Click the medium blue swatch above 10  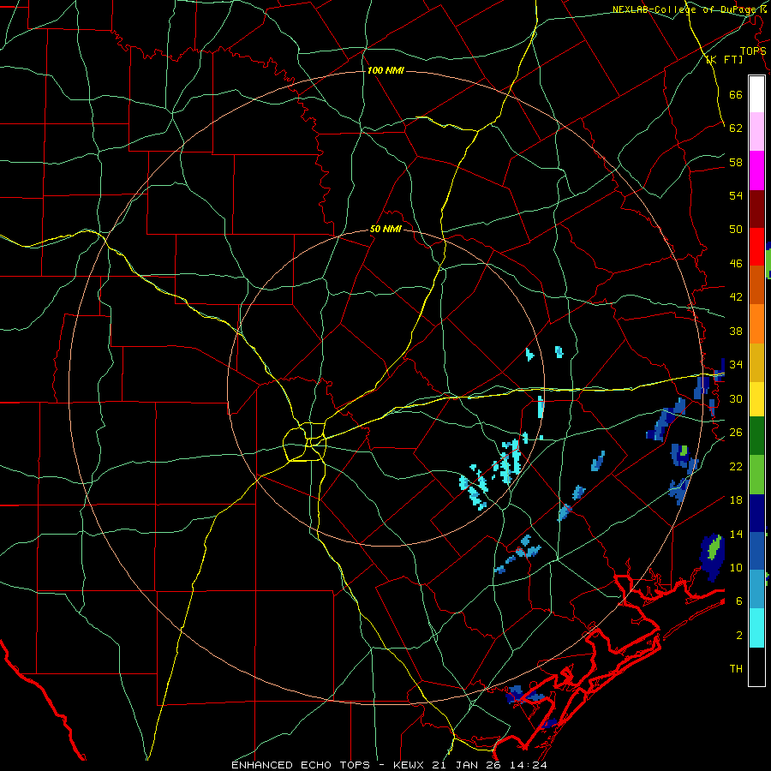point(756,551)
